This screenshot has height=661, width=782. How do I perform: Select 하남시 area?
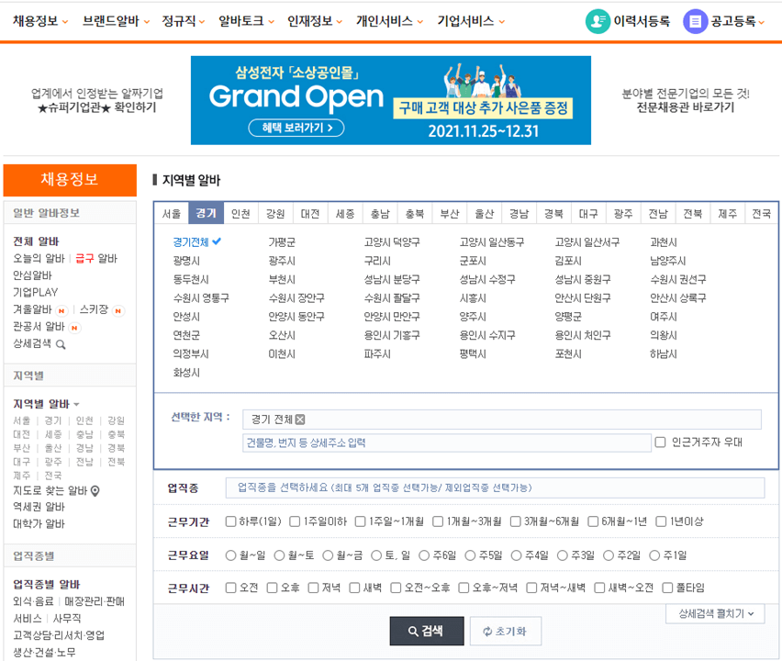click(664, 353)
